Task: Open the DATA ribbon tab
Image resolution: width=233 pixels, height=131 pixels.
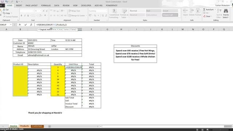Action: click(56, 5)
